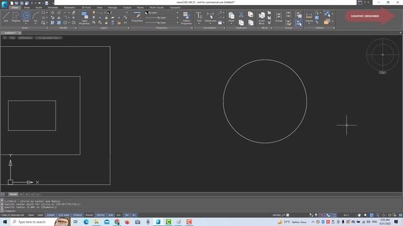Select the Rotate tool in Modify panel
The image size is (403, 226).
59,13
